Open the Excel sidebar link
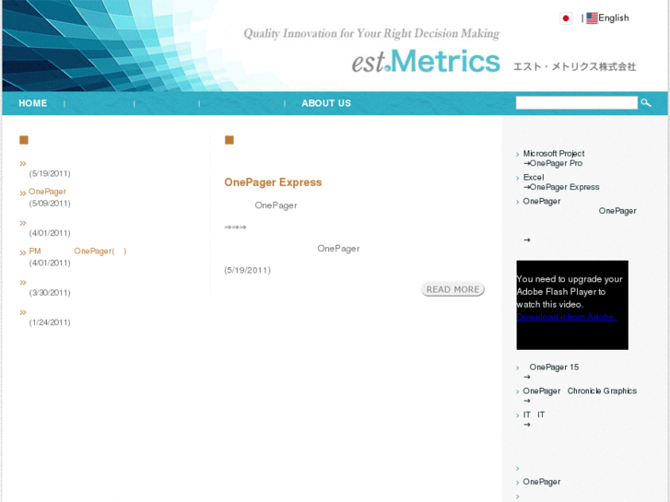This screenshot has height=502, width=670. pos(534,177)
